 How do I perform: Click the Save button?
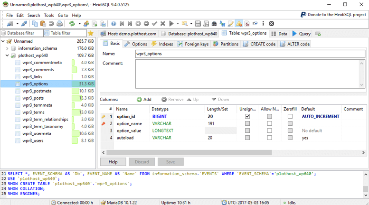[170, 162]
